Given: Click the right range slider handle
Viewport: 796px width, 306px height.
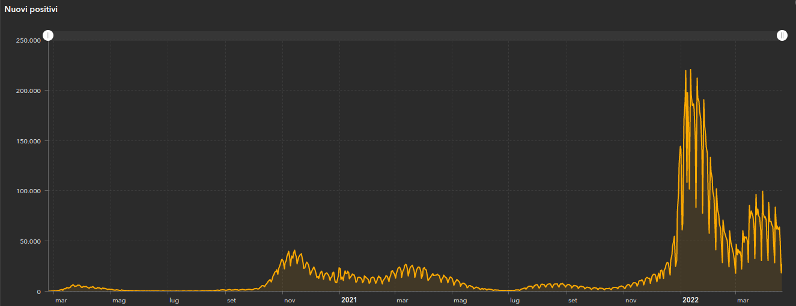Looking at the screenshot, I should pyautogui.click(x=782, y=35).
